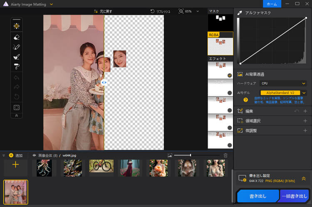
Task: Expand the 領域選択 section
Action: pyautogui.click(x=305, y=121)
